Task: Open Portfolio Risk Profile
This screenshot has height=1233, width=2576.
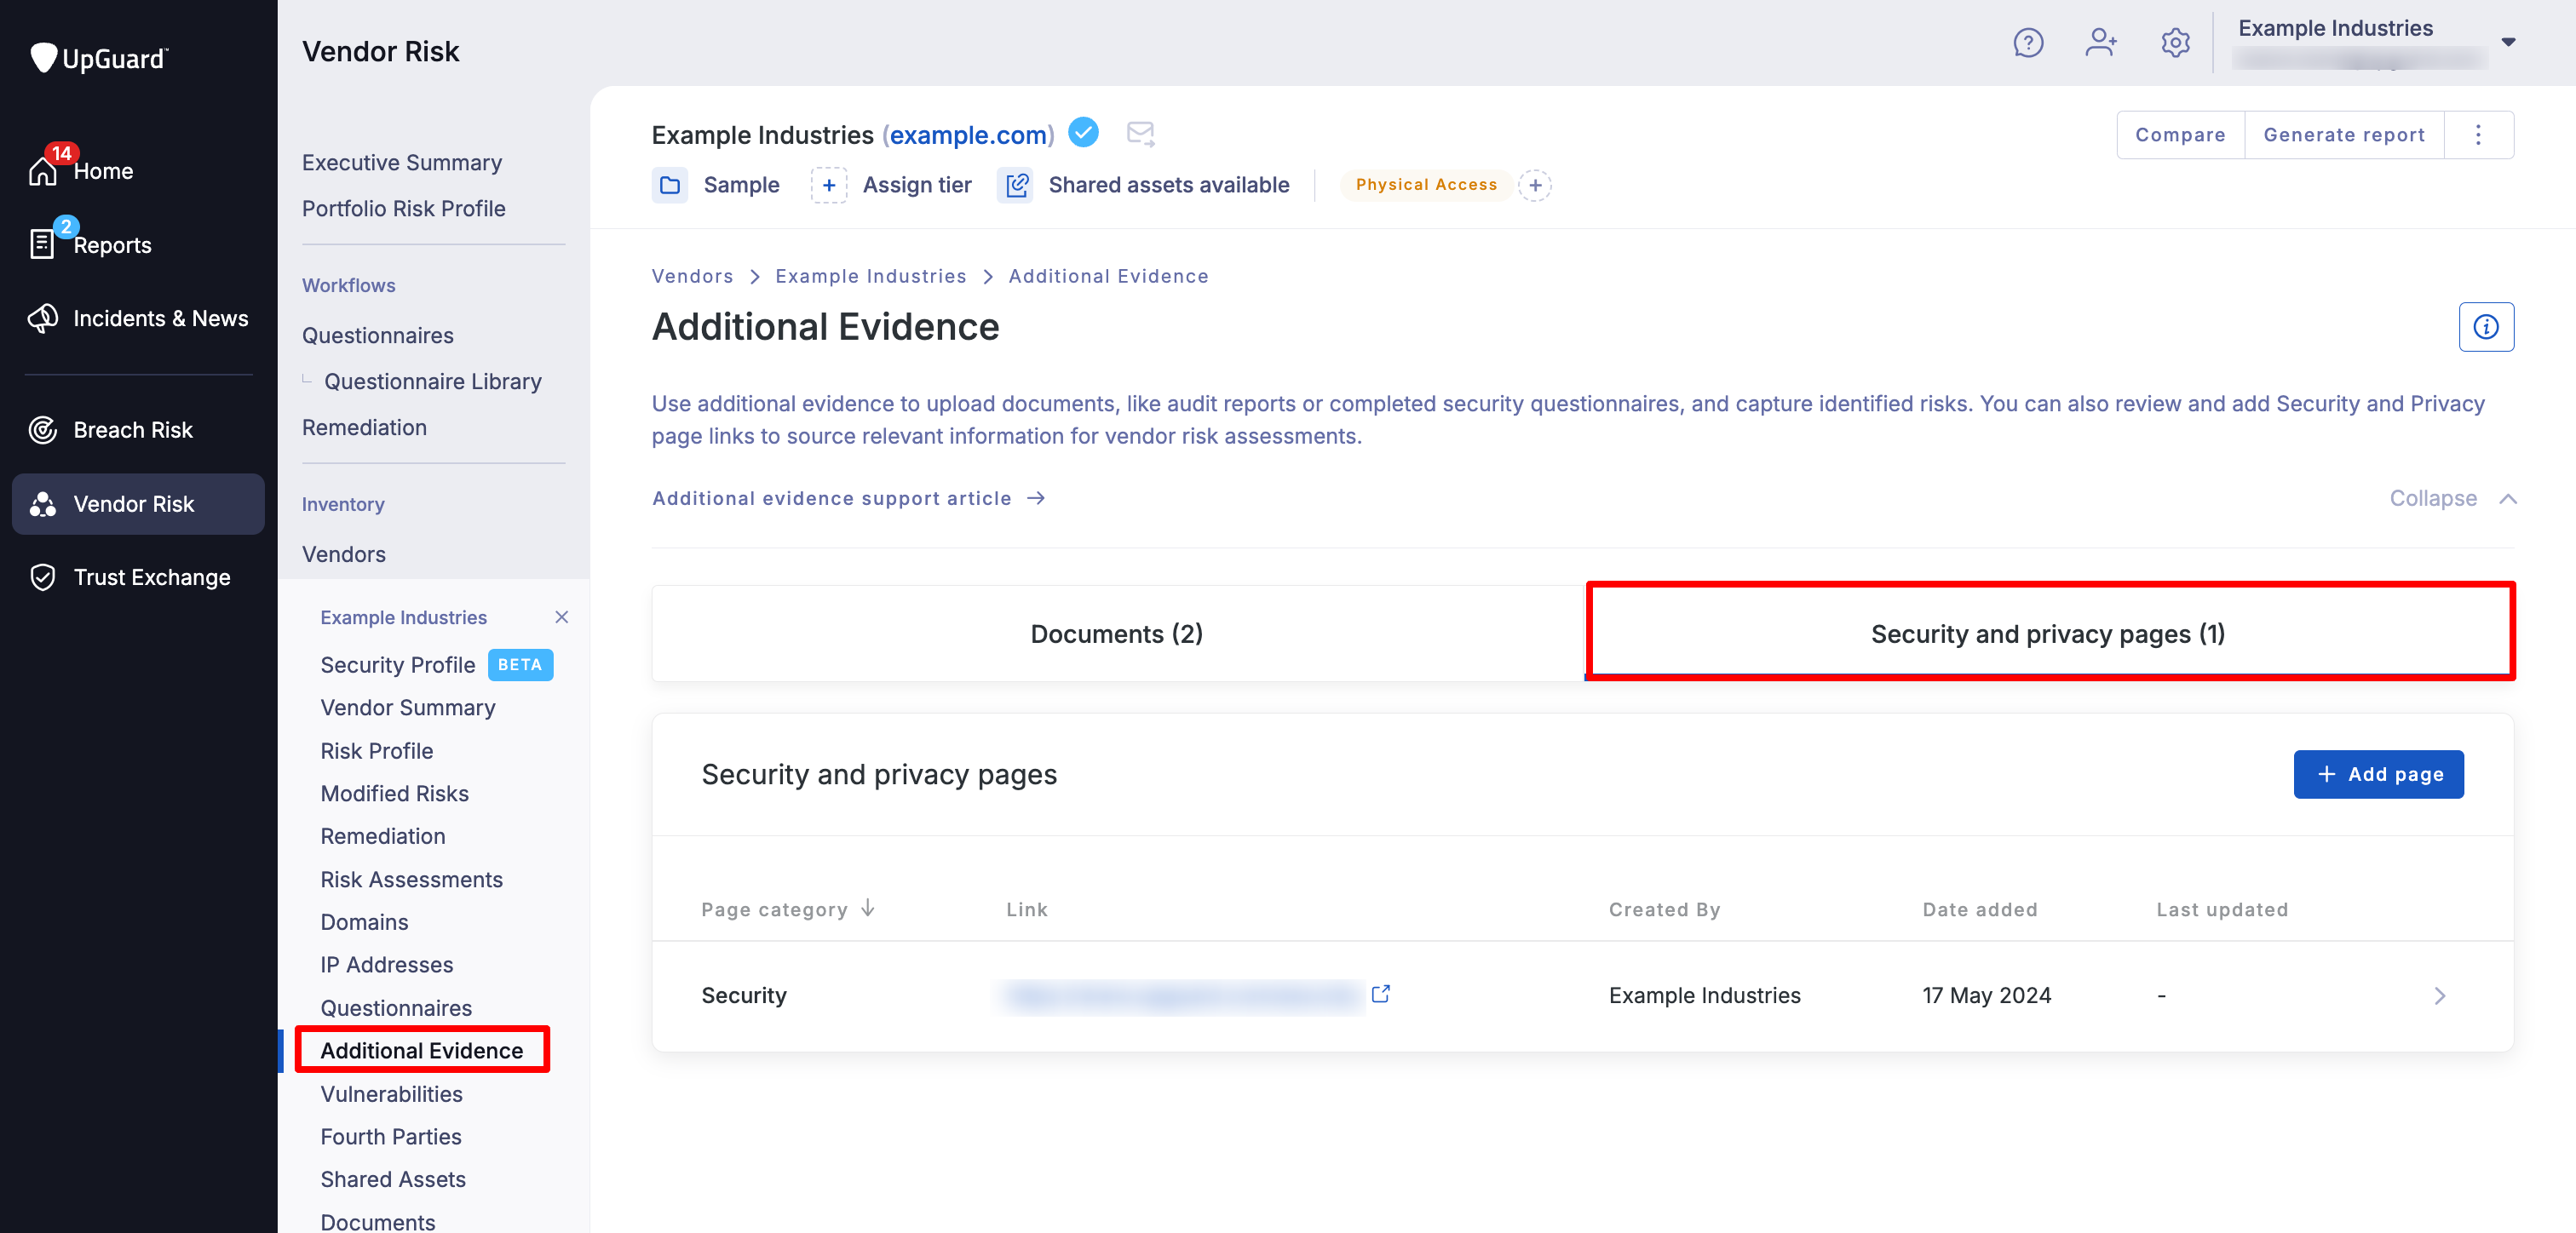Action: click(x=404, y=208)
